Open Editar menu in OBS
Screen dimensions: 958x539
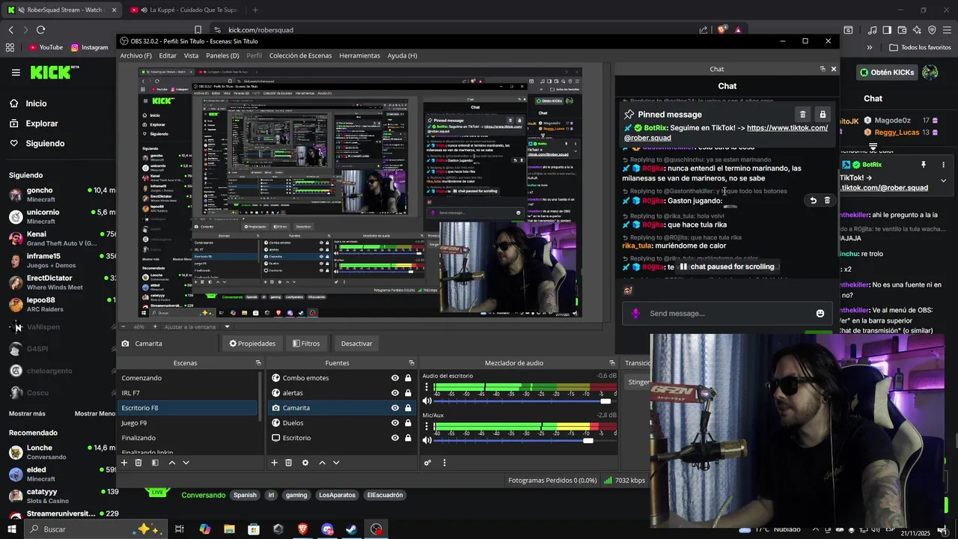point(168,55)
